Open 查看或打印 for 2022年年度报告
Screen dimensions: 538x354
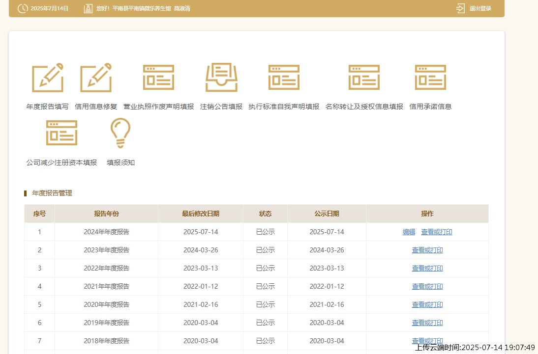click(x=427, y=269)
